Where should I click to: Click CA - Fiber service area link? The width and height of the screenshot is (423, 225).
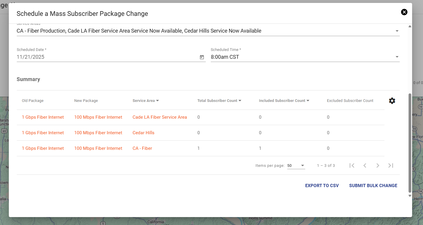tap(142, 148)
